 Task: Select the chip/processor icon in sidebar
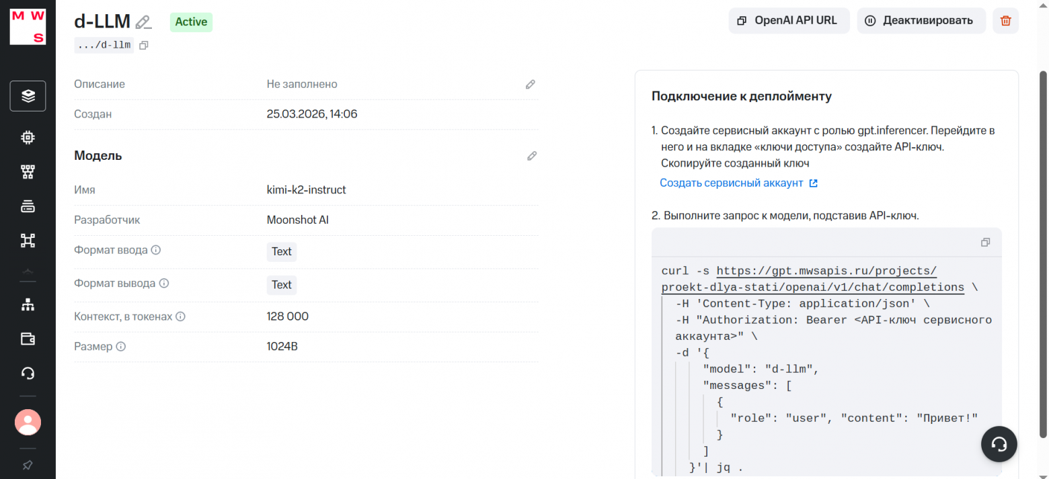coord(28,137)
